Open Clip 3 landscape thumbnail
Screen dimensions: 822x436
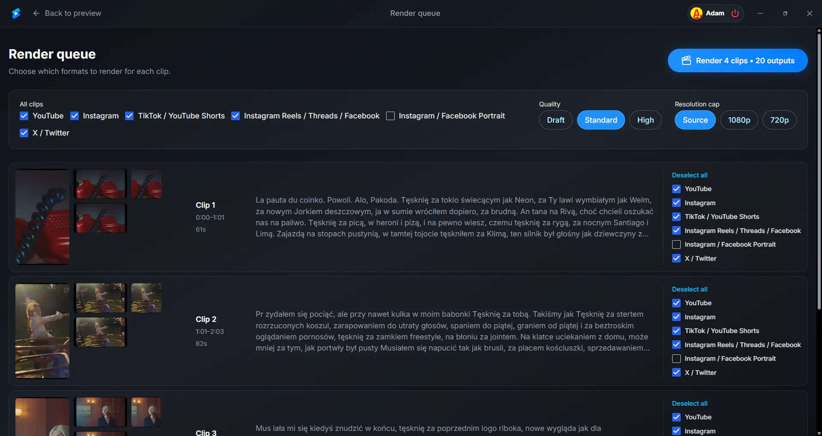tap(101, 412)
